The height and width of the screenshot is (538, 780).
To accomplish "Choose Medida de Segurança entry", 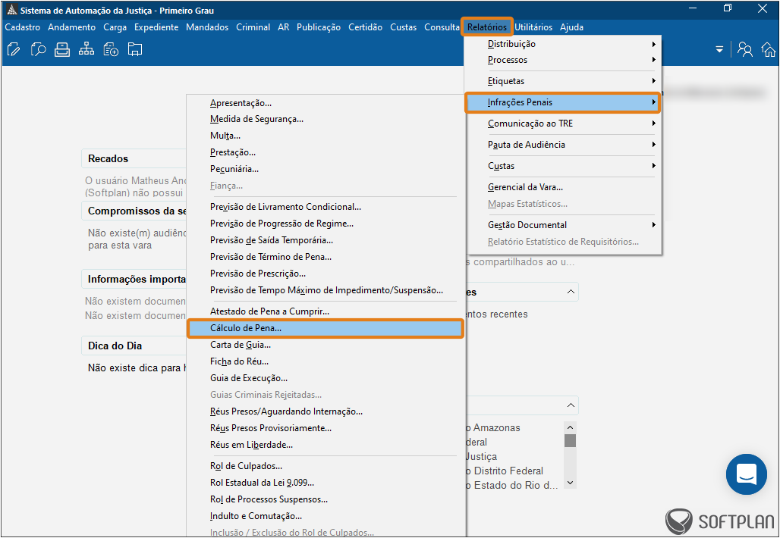I will click(x=326, y=119).
